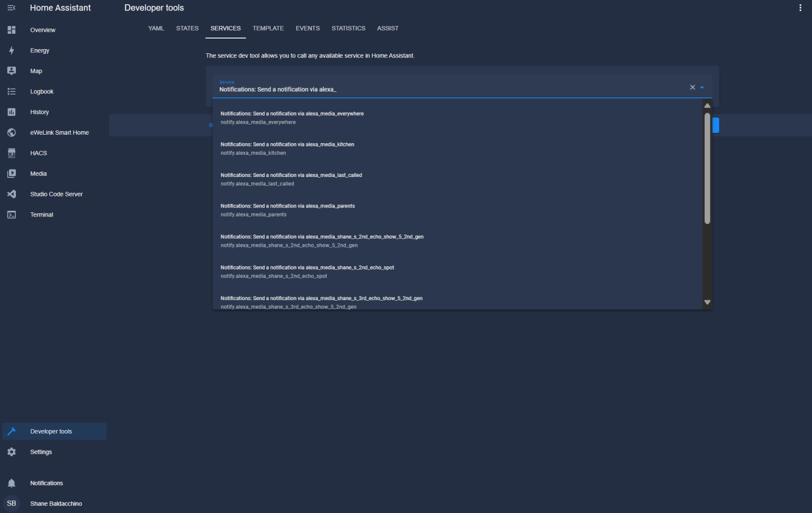Image resolution: width=812 pixels, height=513 pixels.
Task: Open the SB user profile avatar
Action: click(11, 503)
